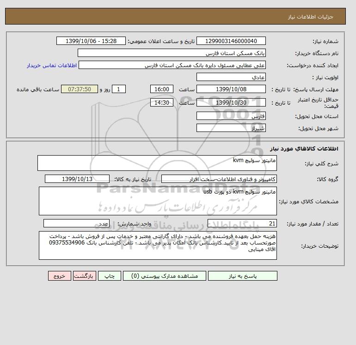Click the general description box مانیتور سوئیچ kvm

157,163
